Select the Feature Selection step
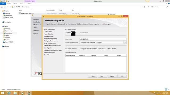The width and height of the screenshot is (170, 95). tap(49, 34)
